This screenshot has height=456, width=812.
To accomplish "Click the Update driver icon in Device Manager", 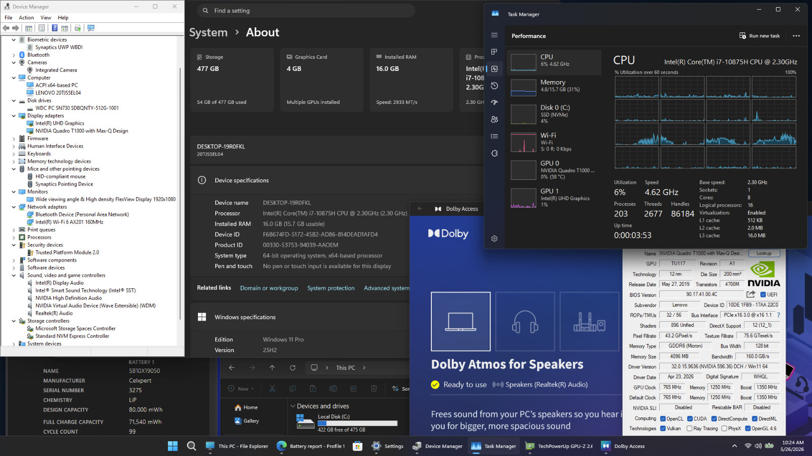I will pyautogui.click(x=78, y=28).
